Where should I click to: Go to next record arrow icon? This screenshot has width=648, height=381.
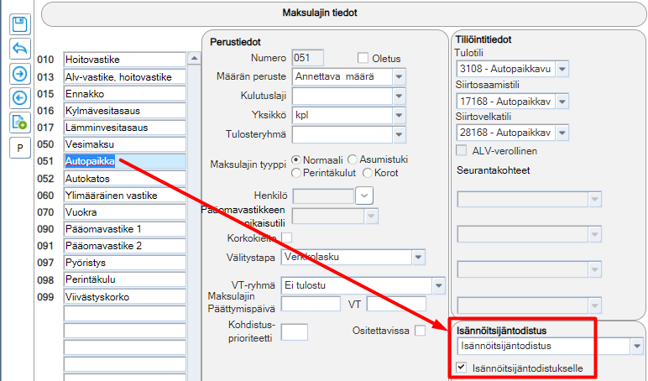click(20, 74)
